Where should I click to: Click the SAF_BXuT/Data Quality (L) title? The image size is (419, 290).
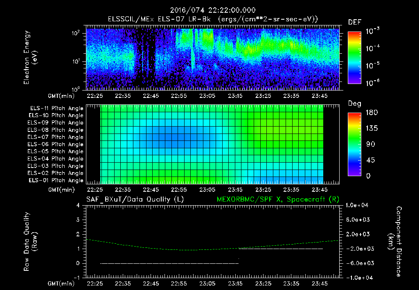(x=135, y=199)
